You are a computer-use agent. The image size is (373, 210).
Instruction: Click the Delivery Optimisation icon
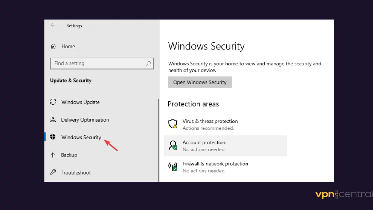pos(53,120)
